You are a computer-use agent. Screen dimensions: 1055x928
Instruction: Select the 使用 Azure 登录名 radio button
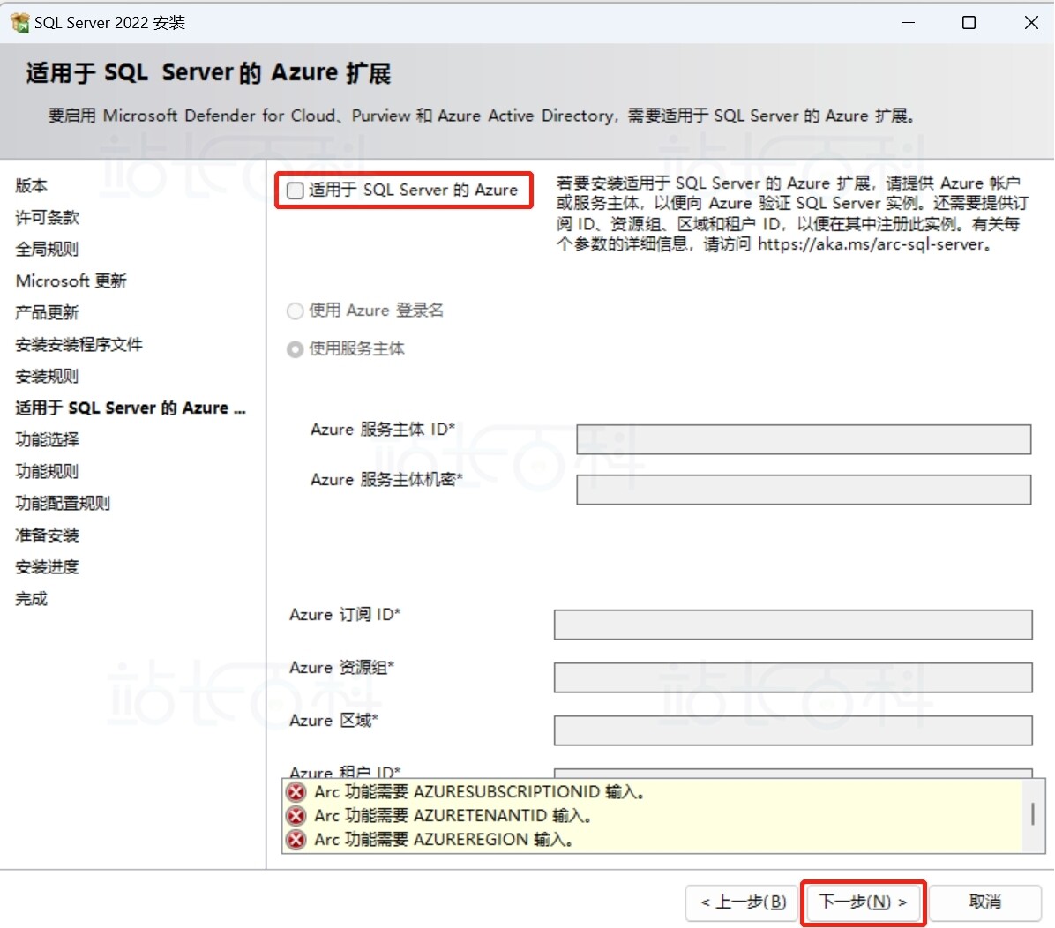[295, 311]
